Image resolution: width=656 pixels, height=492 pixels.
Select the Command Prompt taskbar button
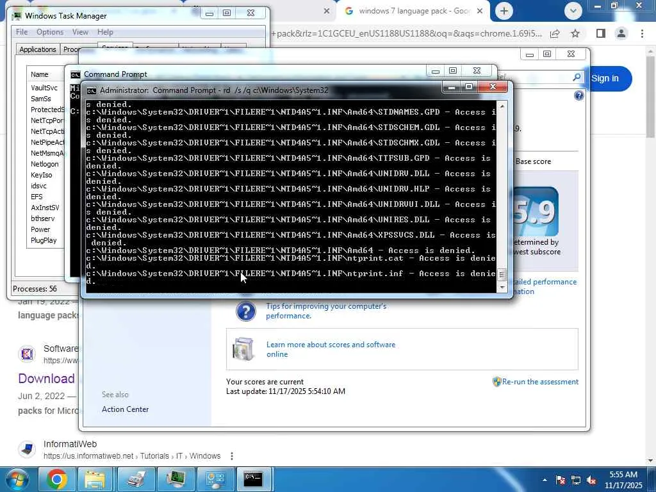[254, 479]
